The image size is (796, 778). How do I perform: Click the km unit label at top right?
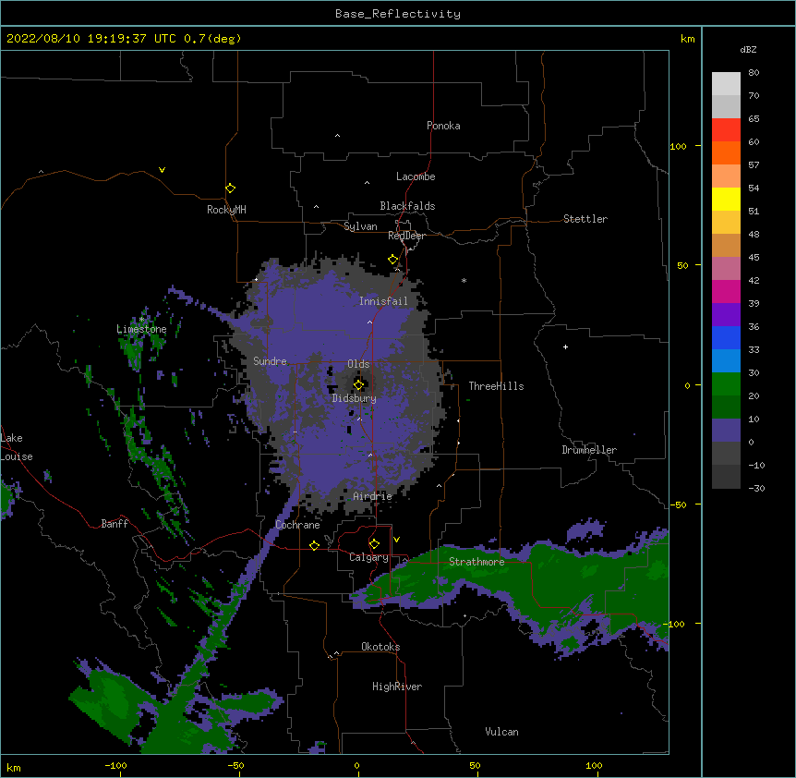tap(688, 39)
